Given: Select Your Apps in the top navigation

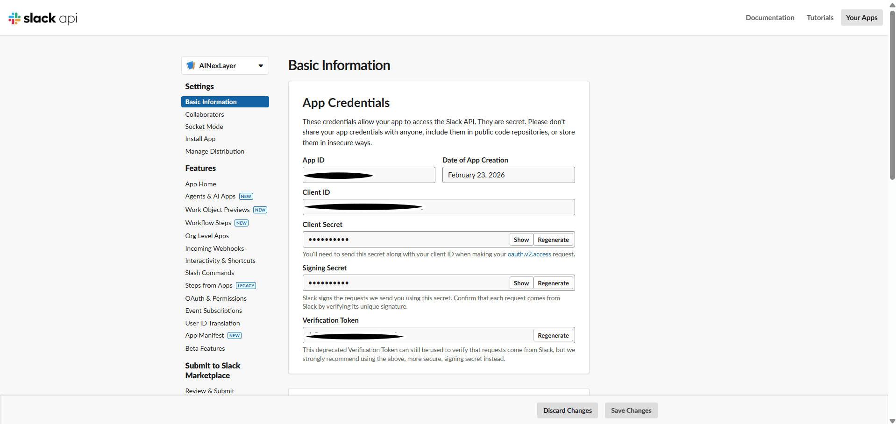Looking at the screenshot, I should tap(861, 17).
